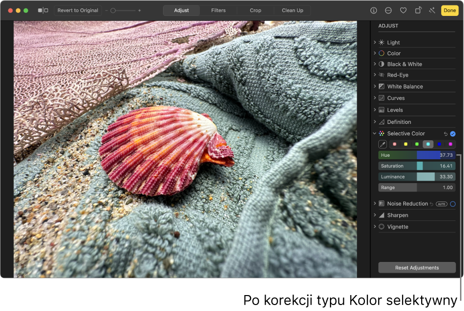Switch to the Filters tab
Image resolution: width=464 pixels, height=311 pixels.
218,10
